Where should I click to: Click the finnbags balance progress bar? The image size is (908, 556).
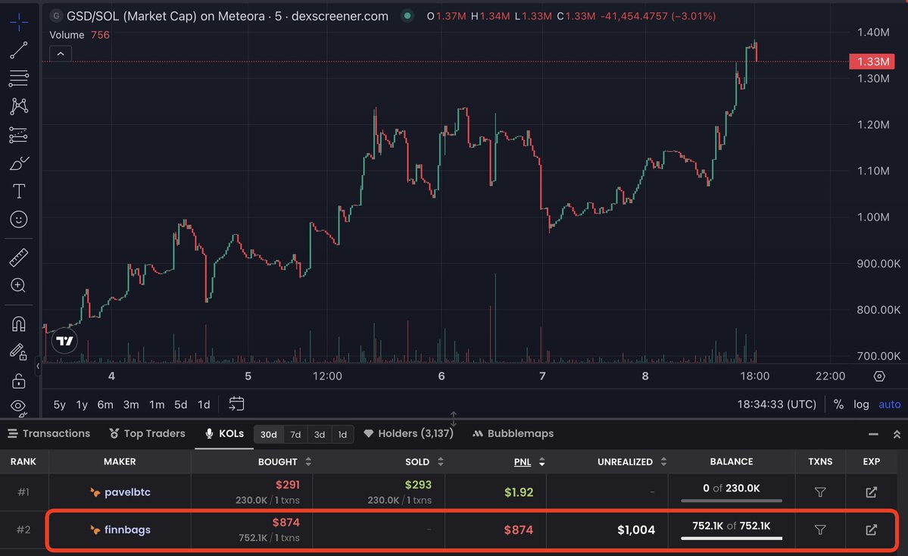point(732,538)
